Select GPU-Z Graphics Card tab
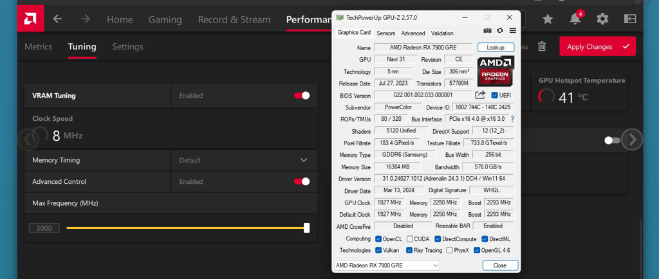 (355, 32)
